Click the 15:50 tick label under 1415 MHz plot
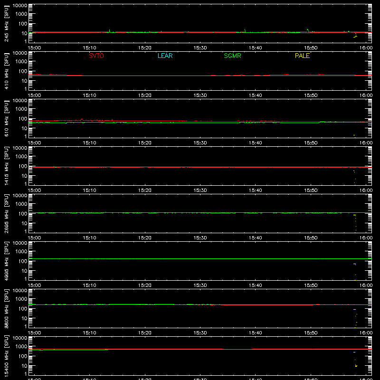 311,190
